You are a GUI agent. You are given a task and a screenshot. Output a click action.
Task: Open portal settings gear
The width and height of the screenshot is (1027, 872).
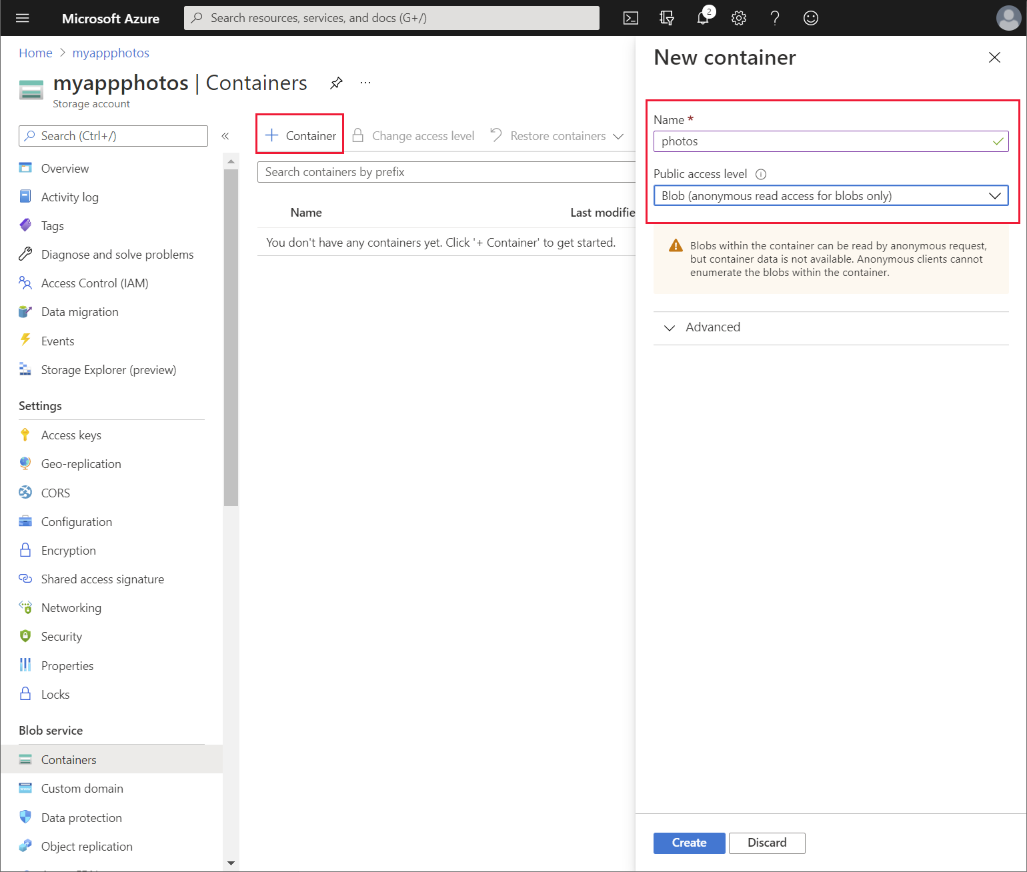tap(738, 18)
